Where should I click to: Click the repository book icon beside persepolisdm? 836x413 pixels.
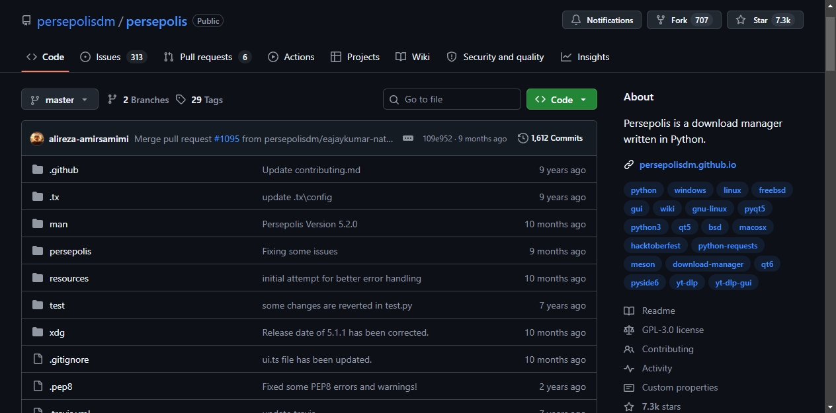(26, 20)
